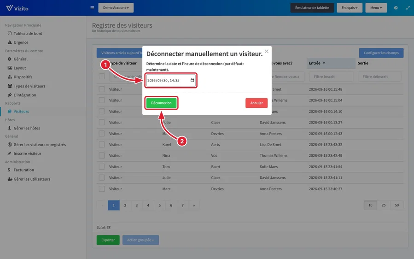Check the row with entry 2026-09-16 00:14:10
The width and height of the screenshot is (414, 259).
pos(102,111)
